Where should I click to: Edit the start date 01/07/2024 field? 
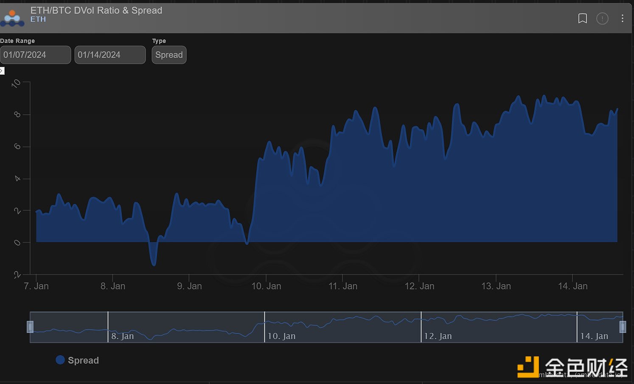tap(35, 55)
